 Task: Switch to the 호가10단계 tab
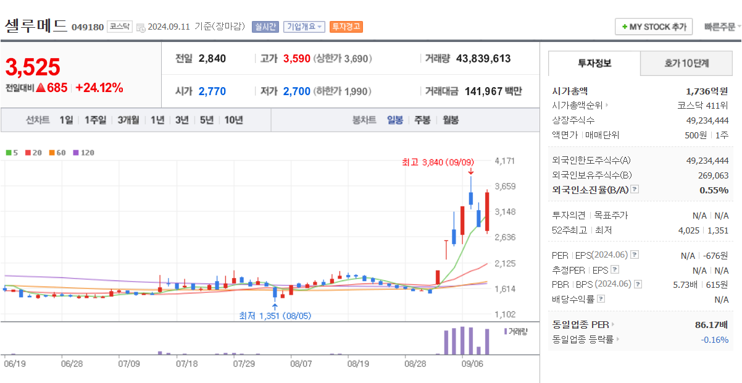686,63
